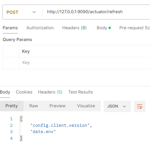Switch response view to Visualize
Image resolution: width=150 pixels, height=144 pixels.
click(86, 106)
